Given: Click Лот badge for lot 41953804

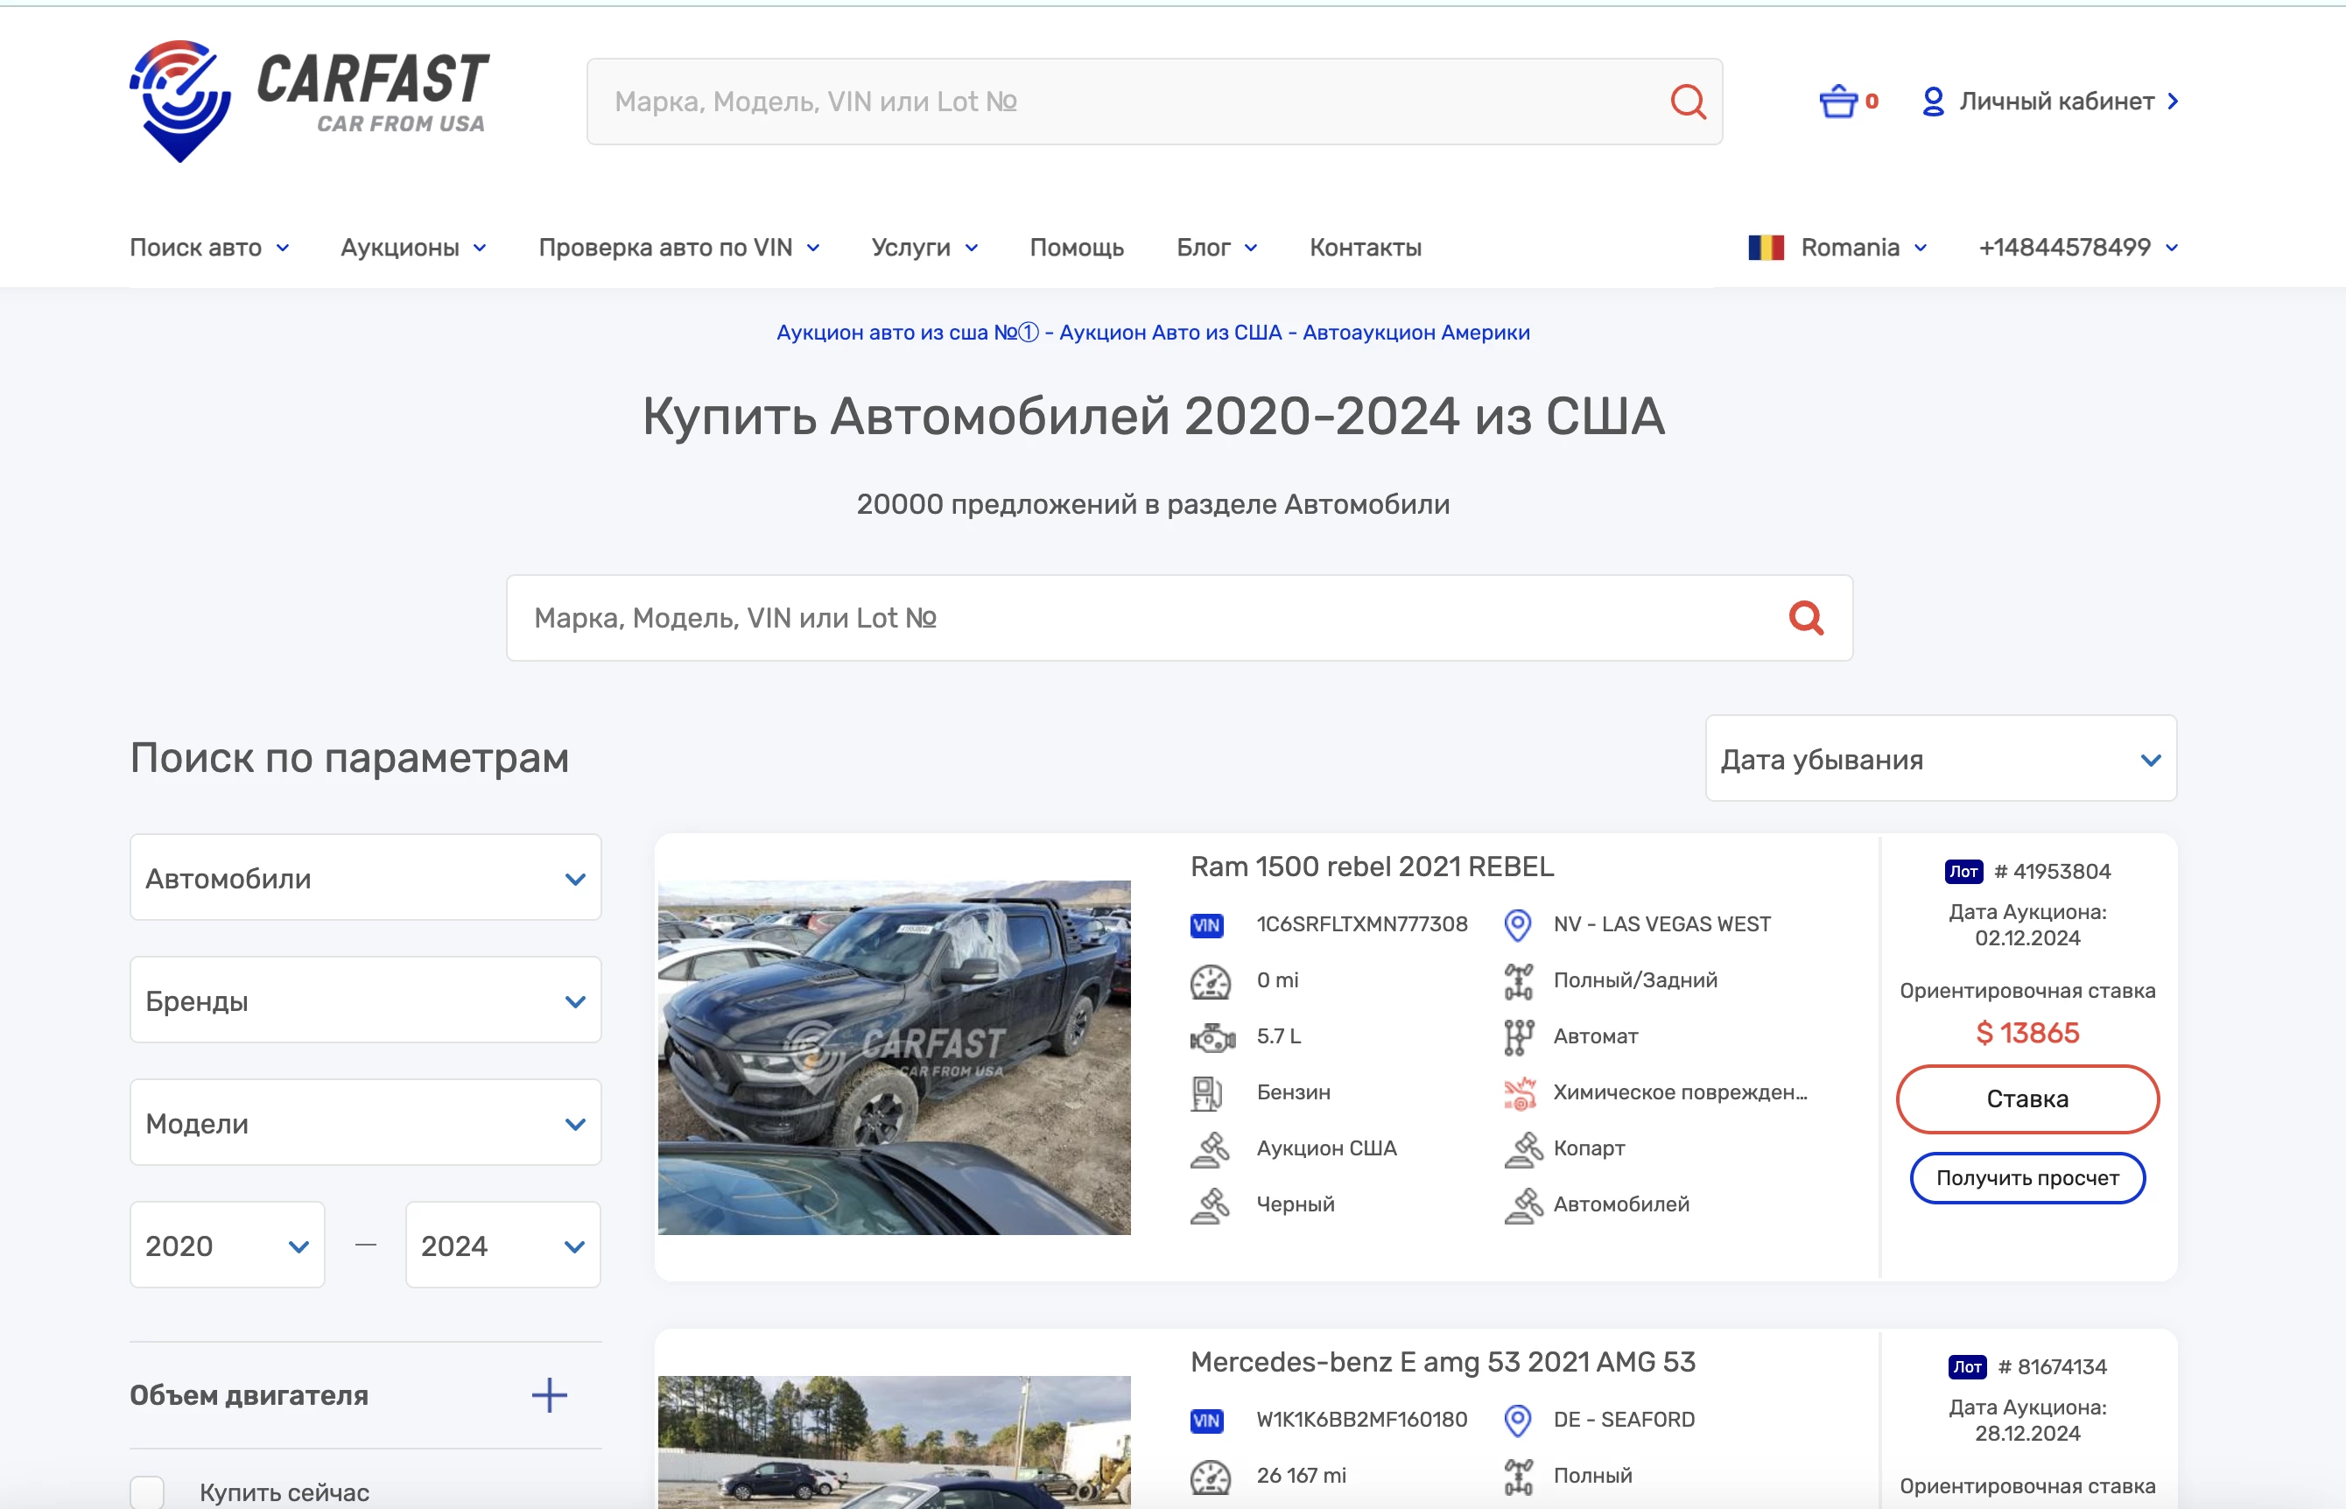Looking at the screenshot, I should [1963, 871].
